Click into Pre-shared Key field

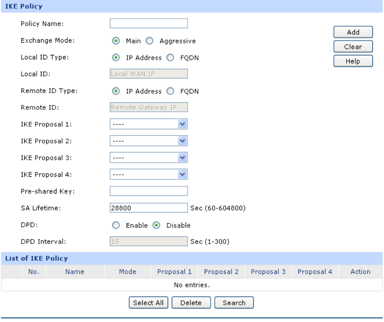pos(149,191)
